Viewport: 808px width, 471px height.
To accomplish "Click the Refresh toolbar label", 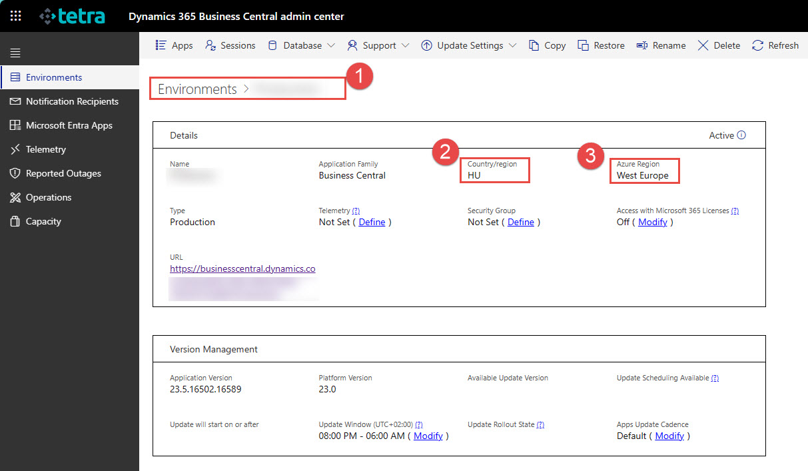I will (x=783, y=45).
